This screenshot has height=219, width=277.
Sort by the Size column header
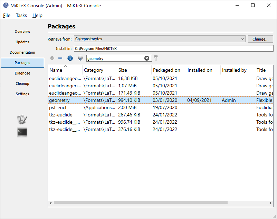[134, 70]
